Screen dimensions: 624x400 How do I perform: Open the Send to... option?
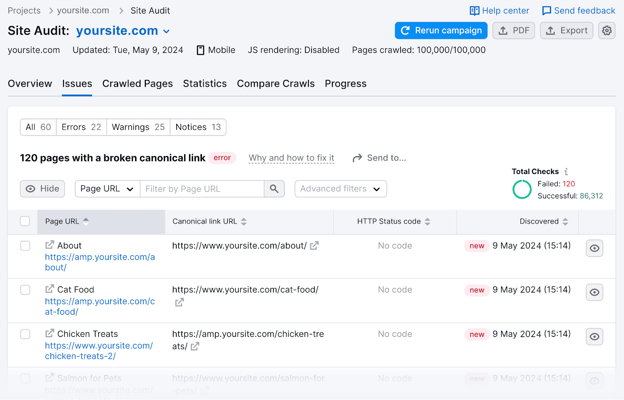click(x=379, y=158)
